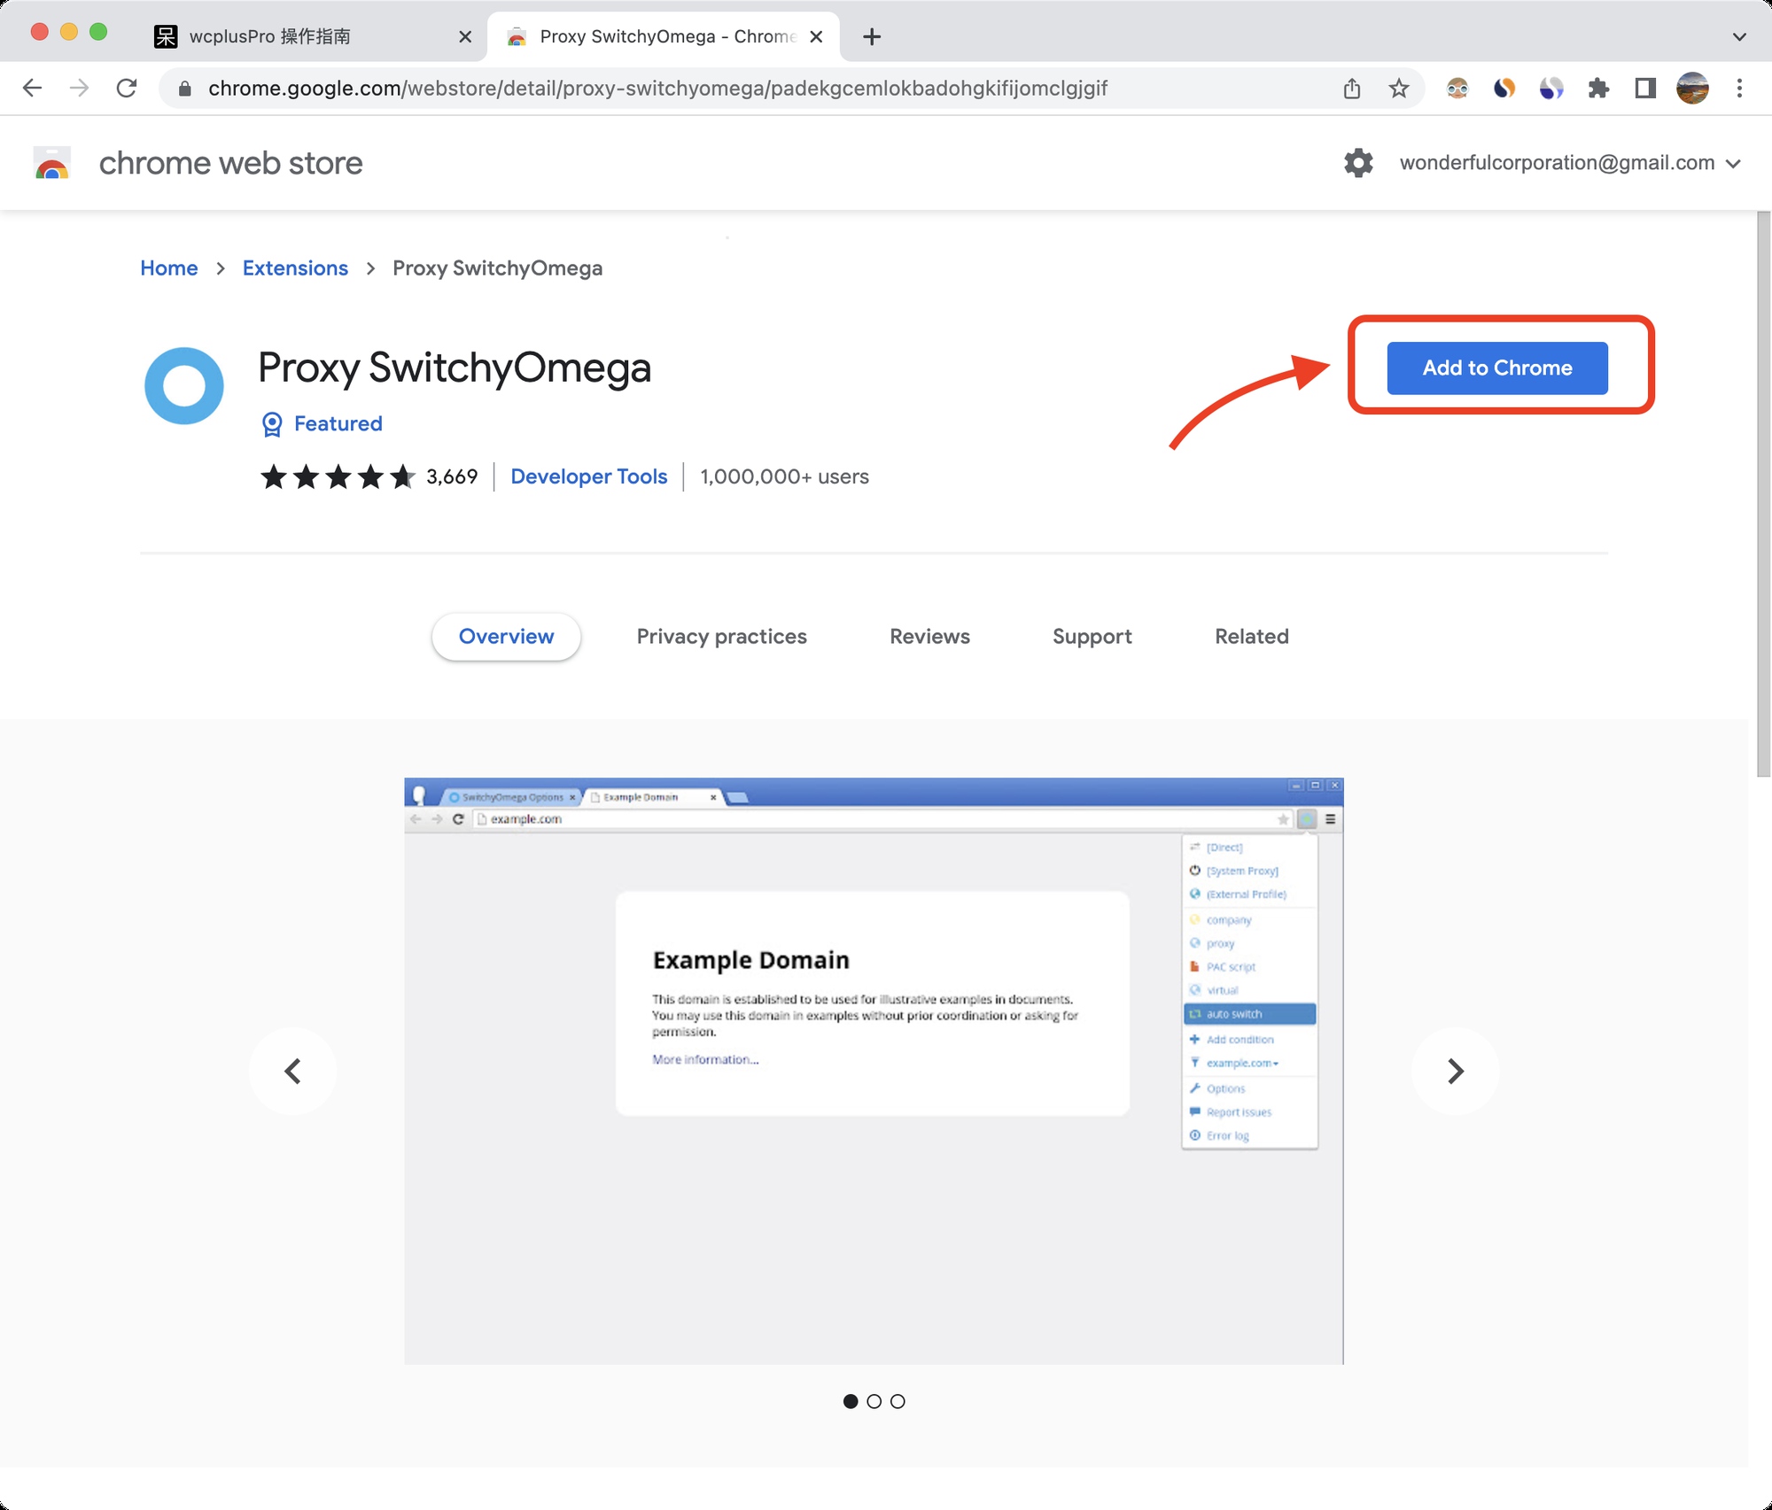This screenshot has width=1772, height=1510.
Task: Open the Reviews tab
Action: pyautogui.click(x=929, y=637)
